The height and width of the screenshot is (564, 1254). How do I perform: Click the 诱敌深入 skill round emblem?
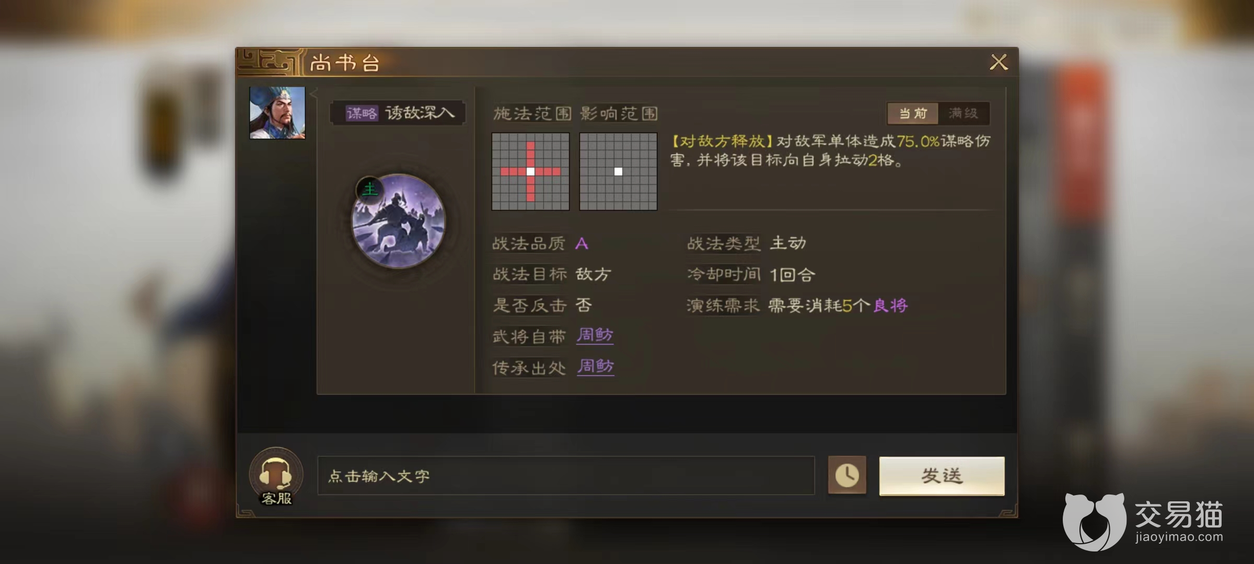pyautogui.click(x=399, y=221)
